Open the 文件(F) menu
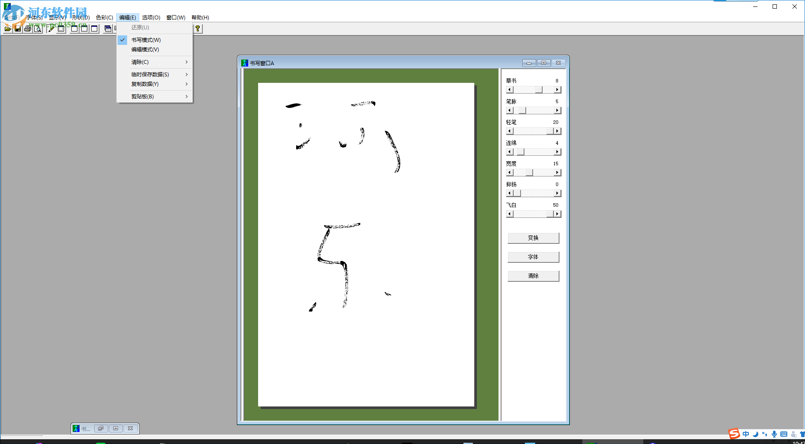This screenshot has height=444, width=805. pyautogui.click(x=11, y=18)
